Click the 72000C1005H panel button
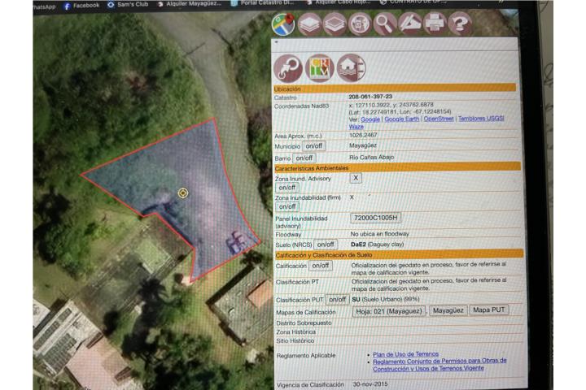The image size is (586, 390). pos(375,218)
